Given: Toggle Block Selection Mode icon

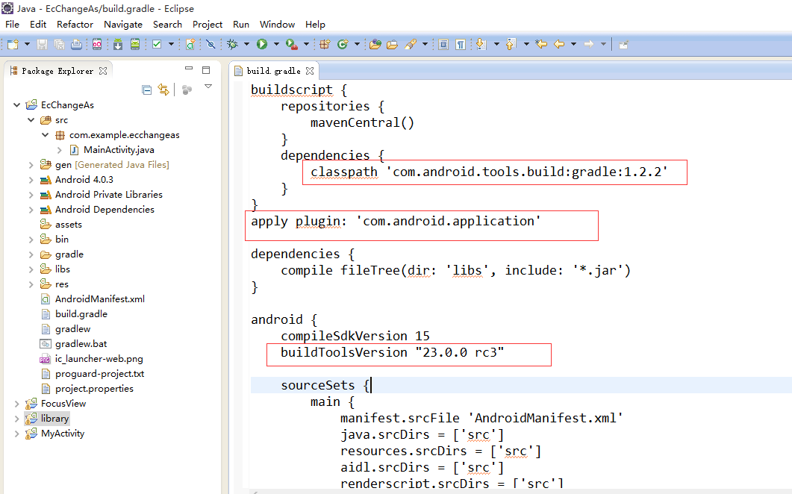Looking at the screenshot, I should click(443, 45).
